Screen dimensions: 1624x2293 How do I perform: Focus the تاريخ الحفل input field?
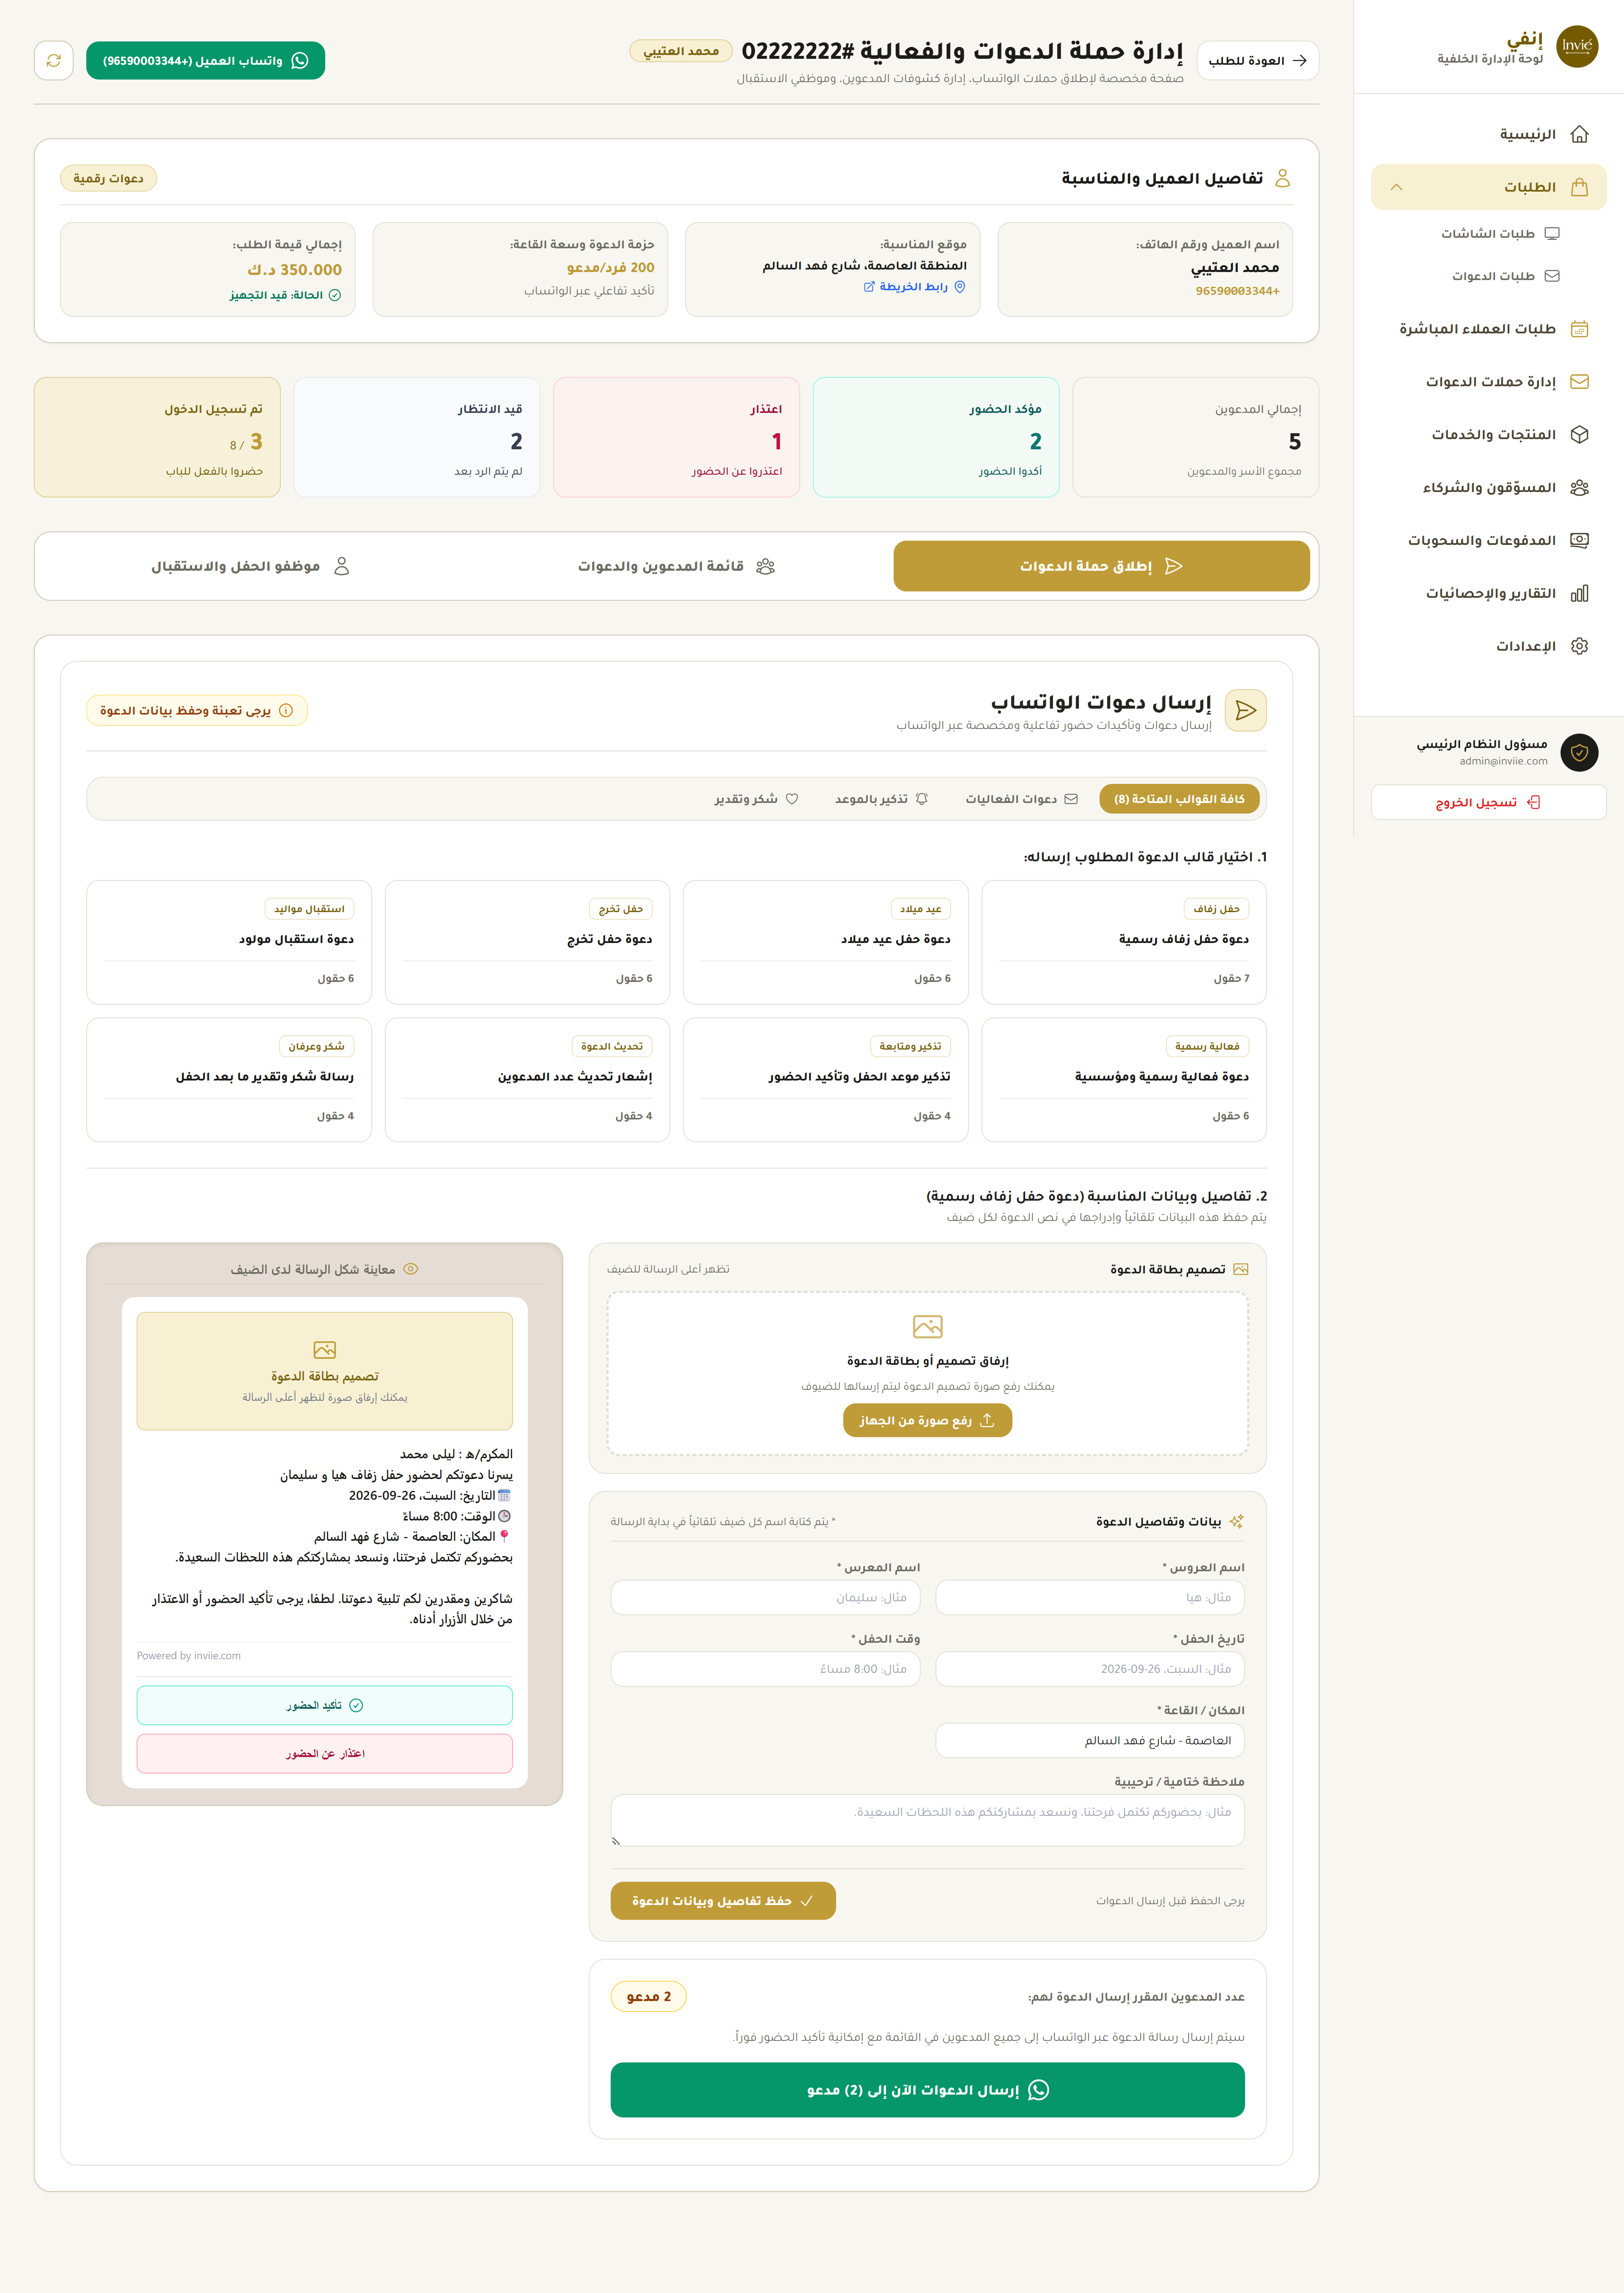[1090, 1669]
